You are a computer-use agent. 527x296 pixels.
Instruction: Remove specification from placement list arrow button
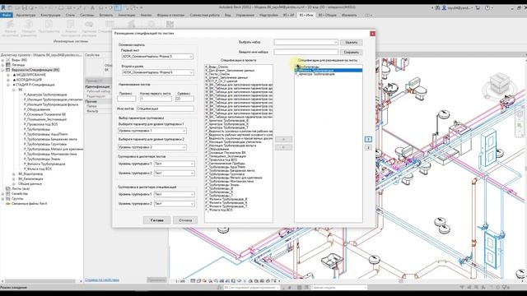(283, 147)
